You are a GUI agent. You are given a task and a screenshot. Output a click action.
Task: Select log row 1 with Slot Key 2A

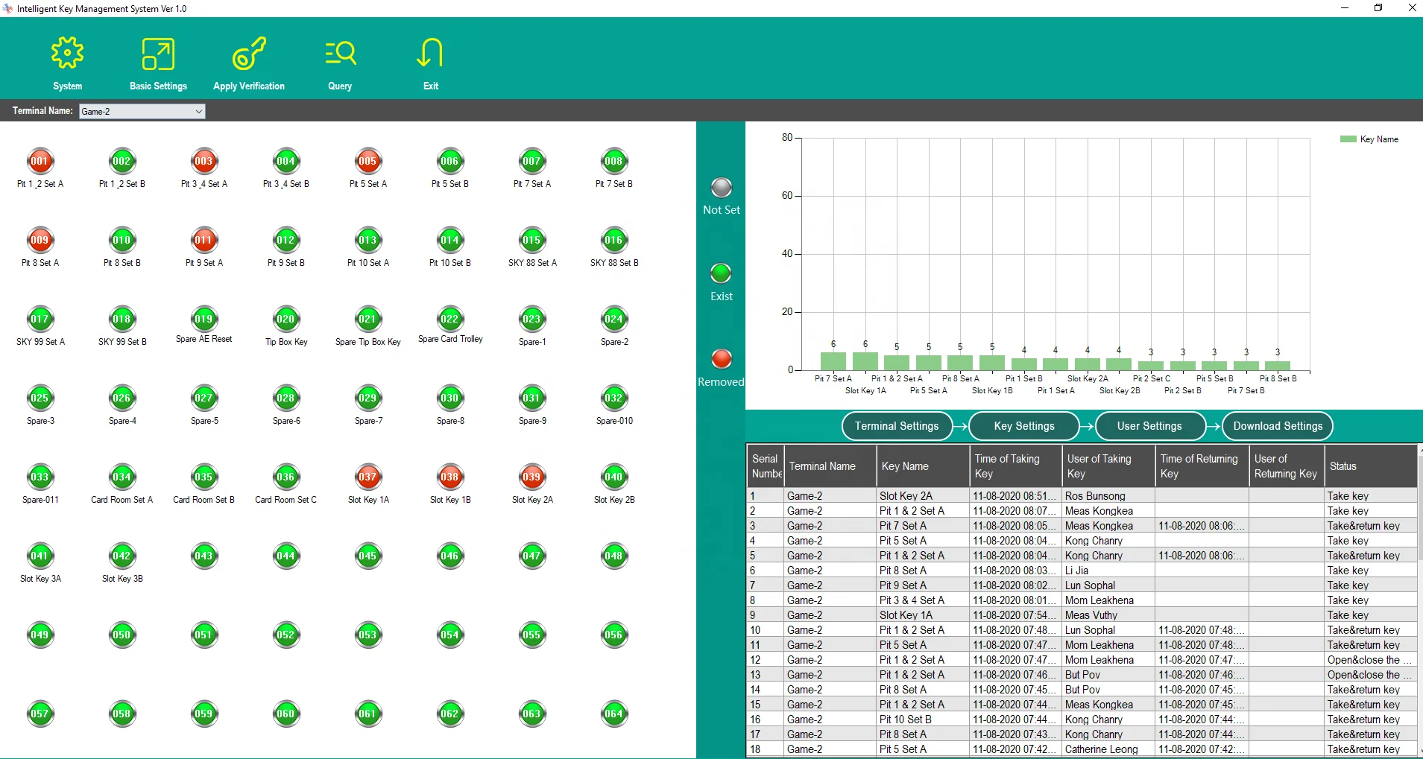[905, 496]
